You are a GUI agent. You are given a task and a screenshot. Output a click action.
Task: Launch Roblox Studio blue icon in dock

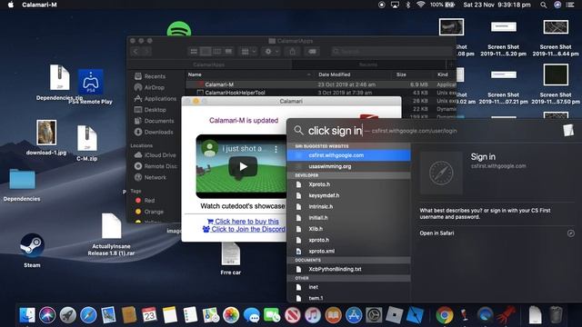(x=415, y=315)
